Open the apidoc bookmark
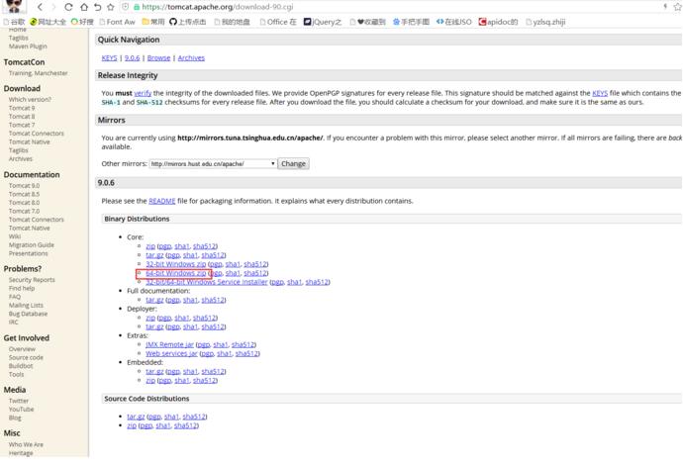 [x=498, y=22]
